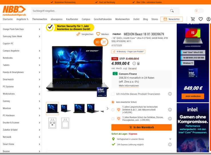The image size is (211, 155).
Task: Click the 'Jetzt entdecken' ad button
Action: 193,96
